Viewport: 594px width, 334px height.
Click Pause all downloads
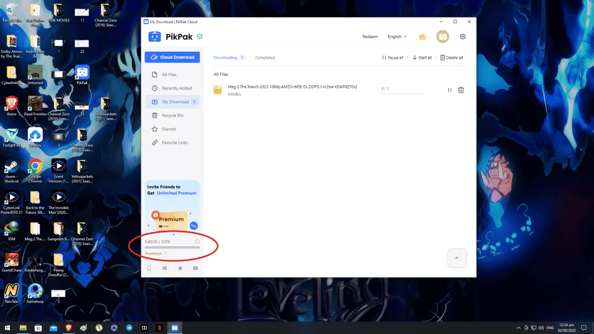(393, 58)
